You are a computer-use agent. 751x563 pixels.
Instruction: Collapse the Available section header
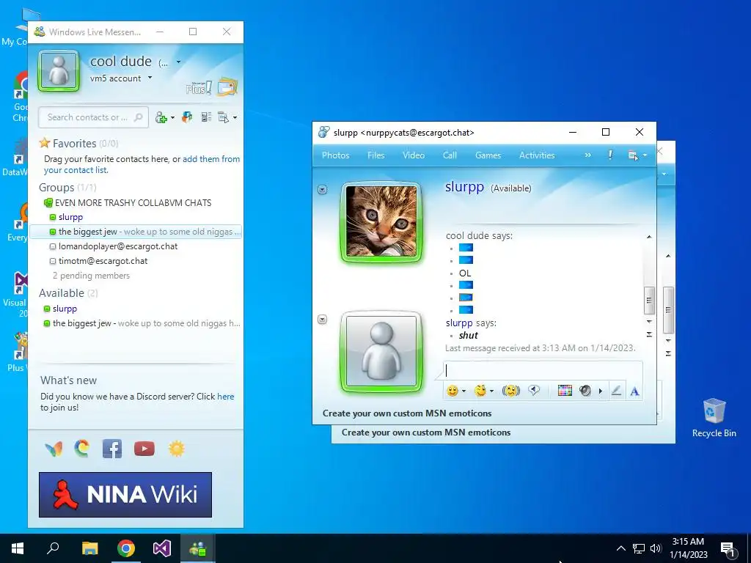68,293
